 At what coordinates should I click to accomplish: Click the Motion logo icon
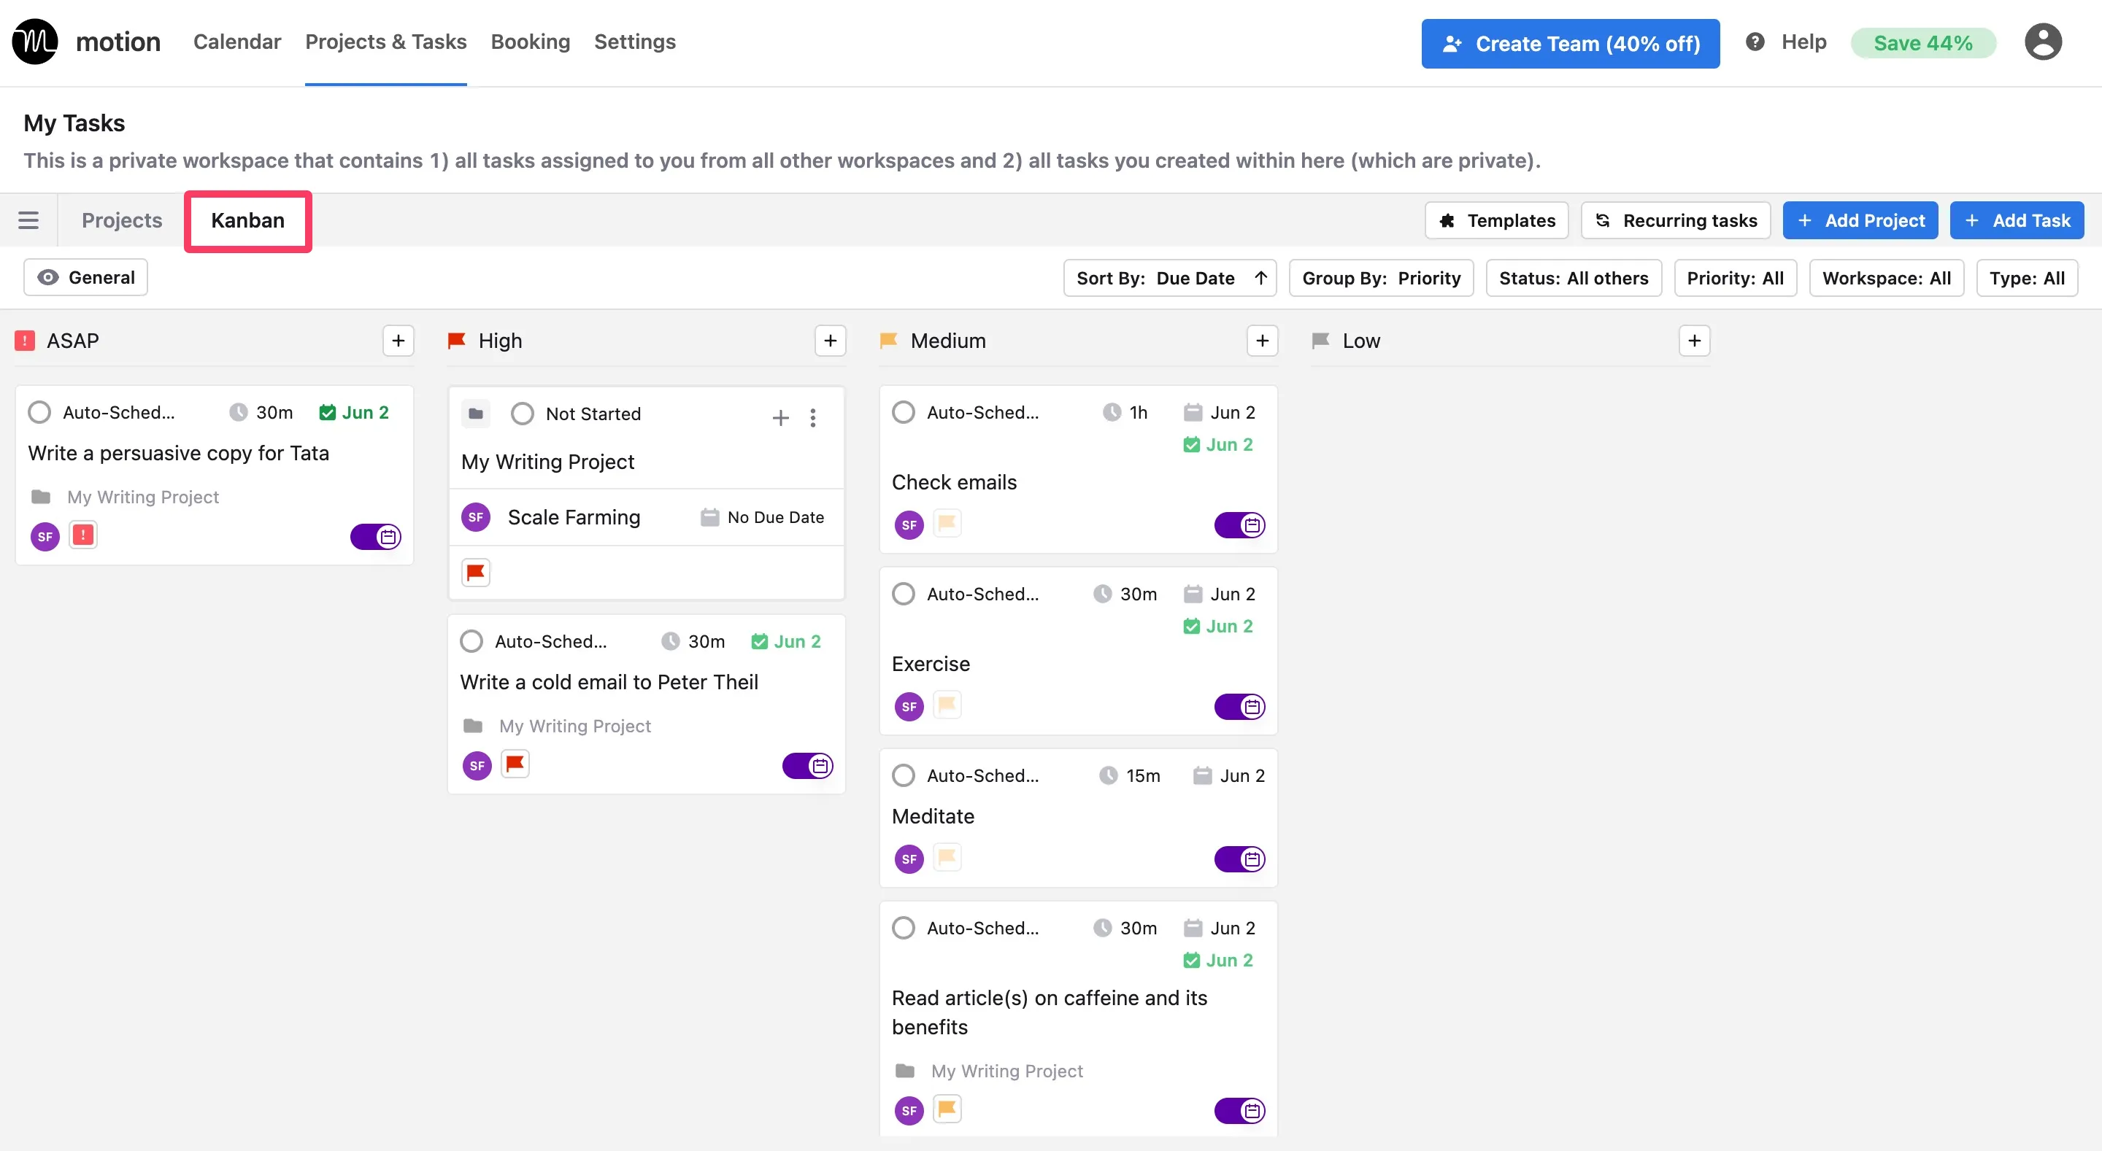click(35, 42)
